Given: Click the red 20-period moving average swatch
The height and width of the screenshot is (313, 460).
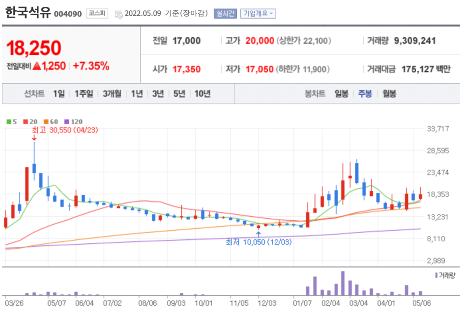Looking at the screenshot, I should (26, 122).
